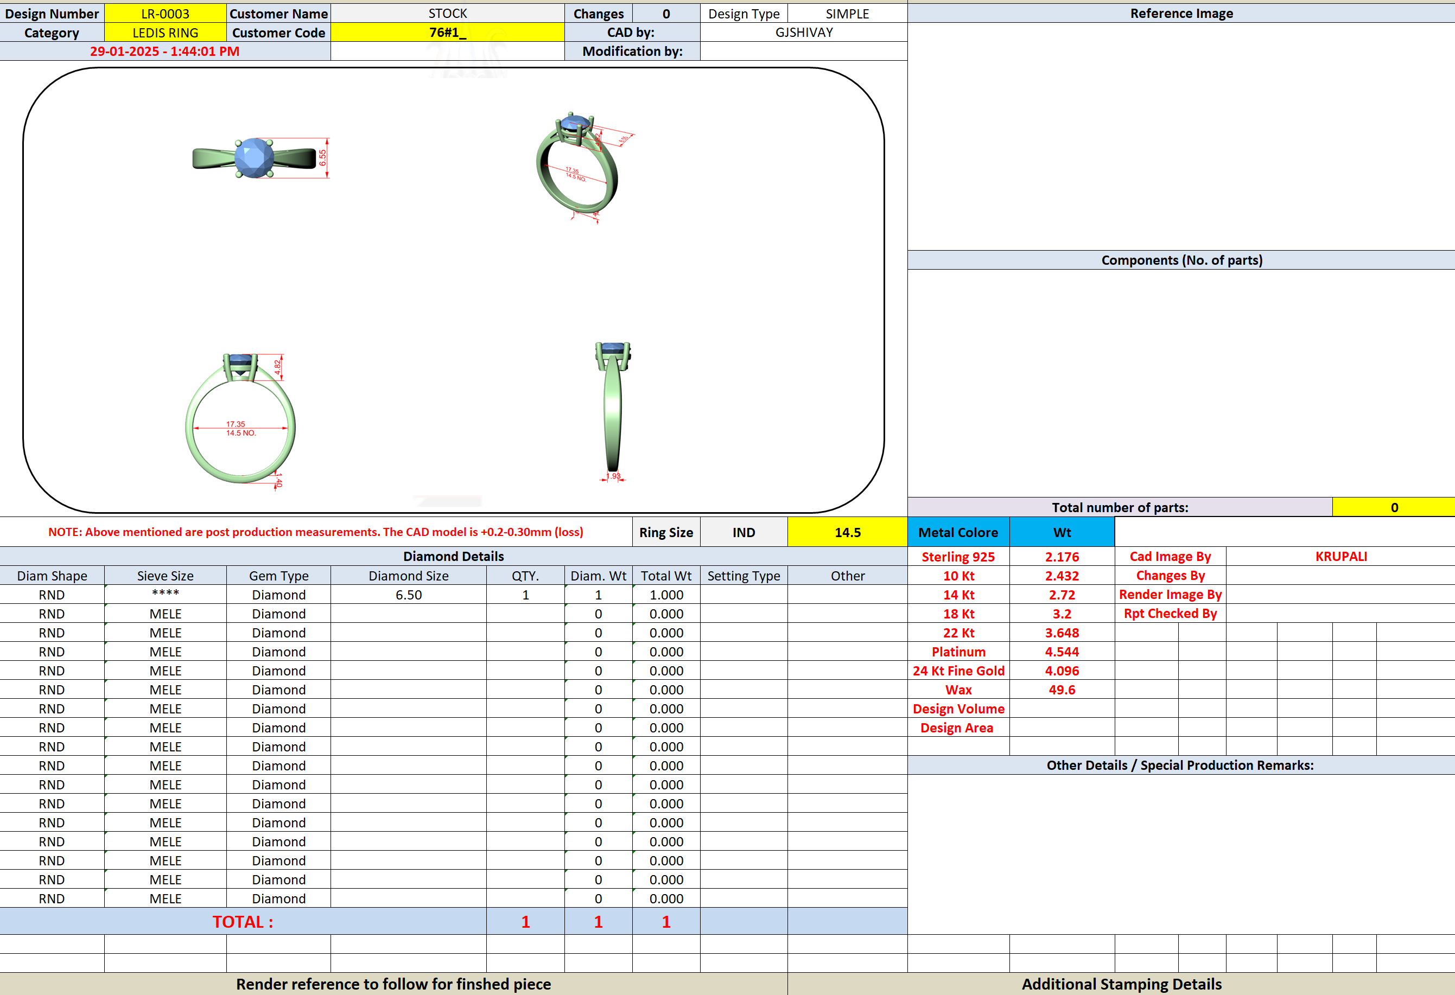Click the Changes count cell beside Changes
The image size is (1455, 995).
[666, 13]
